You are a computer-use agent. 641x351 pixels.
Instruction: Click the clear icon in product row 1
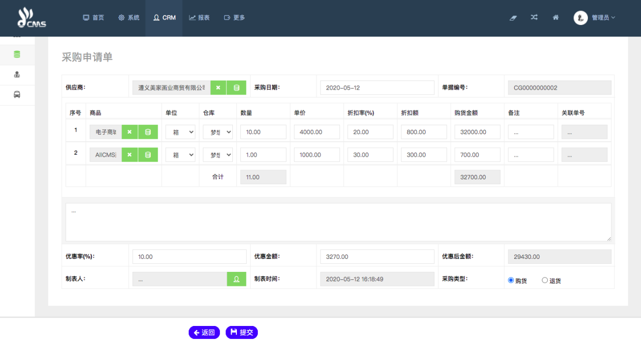point(130,132)
